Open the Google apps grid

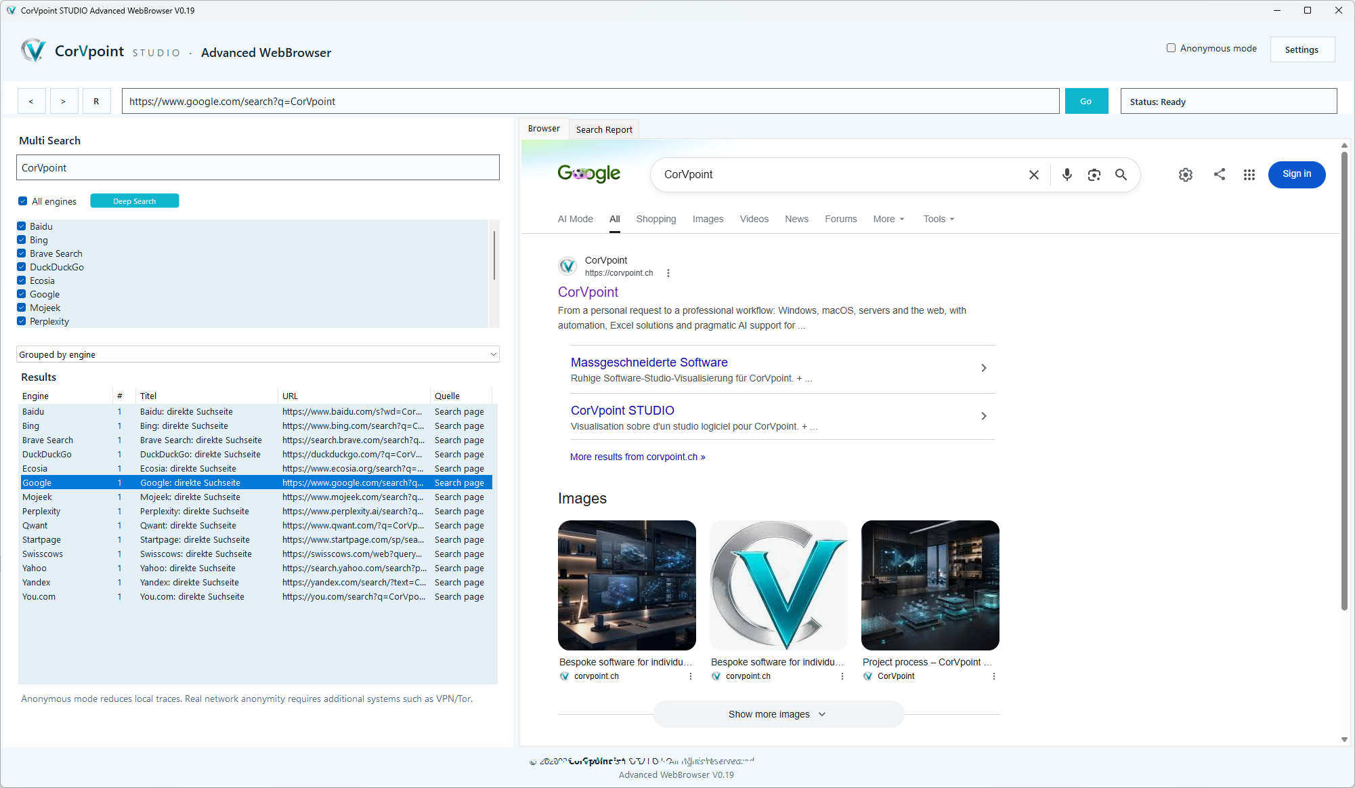pos(1249,175)
